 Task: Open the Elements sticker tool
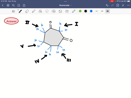point(53,11)
